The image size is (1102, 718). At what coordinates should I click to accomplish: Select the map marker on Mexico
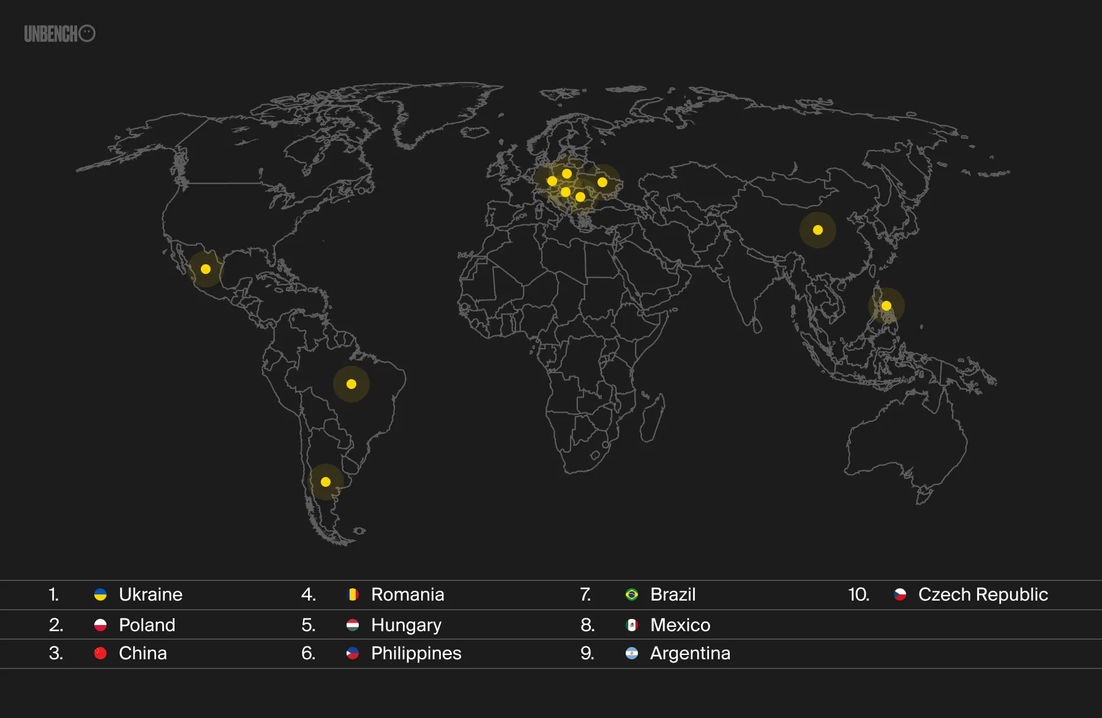205,267
